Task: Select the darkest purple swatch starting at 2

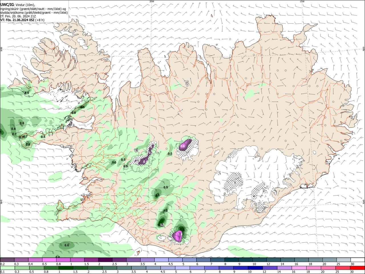Action: 105,260
